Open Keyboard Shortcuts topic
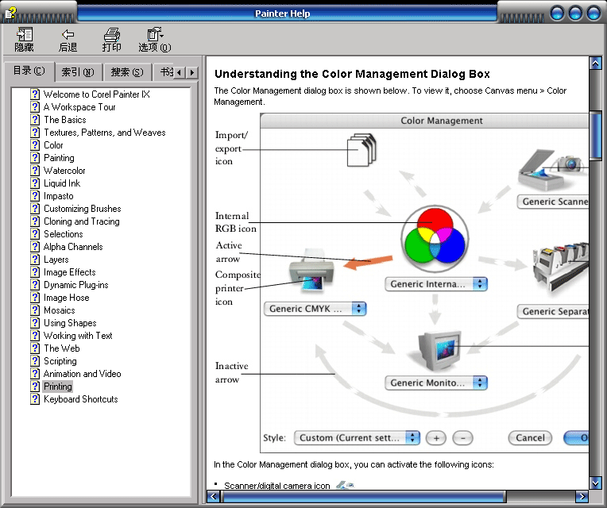The height and width of the screenshot is (508, 607). point(80,399)
